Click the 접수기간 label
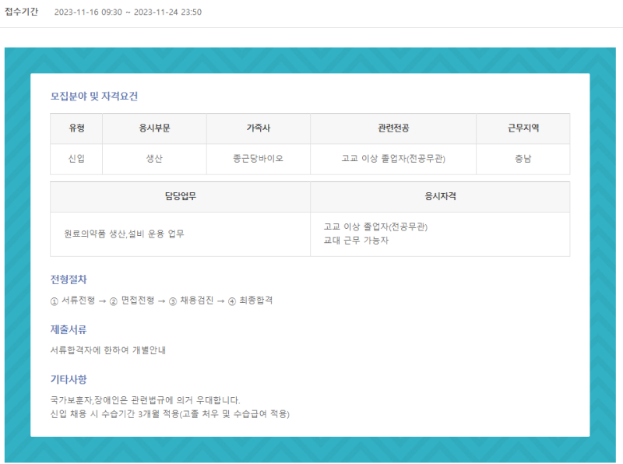The width and height of the screenshot is (623, 464). pos(21,12)
